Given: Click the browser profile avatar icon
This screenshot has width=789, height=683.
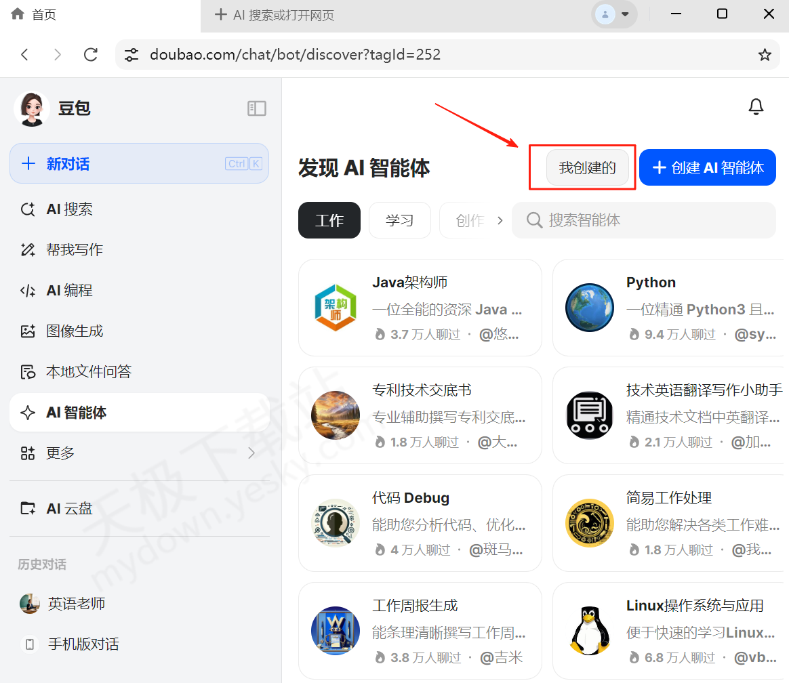Looking at the screenshot, I should (x=605, y=15).
